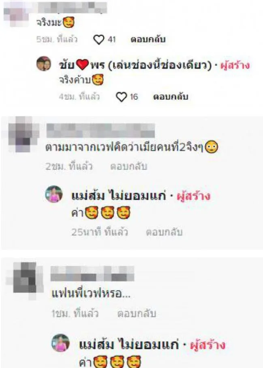Screen dimensions: 263x368
Task: Reply to creator comment posted 25 minutes ago
Action: [x=164, y=232]
